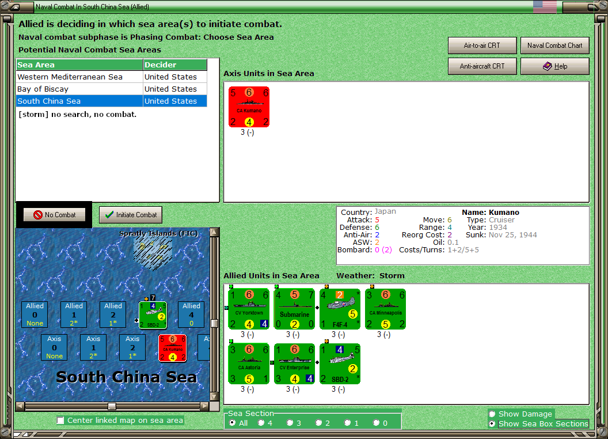Select sea section 2 radio button

(318, 423)
